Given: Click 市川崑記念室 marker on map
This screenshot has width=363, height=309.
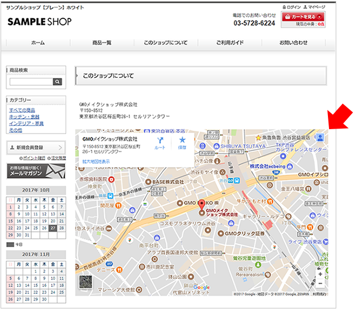Looking at the screenshot, I should (x=142, y=267).
